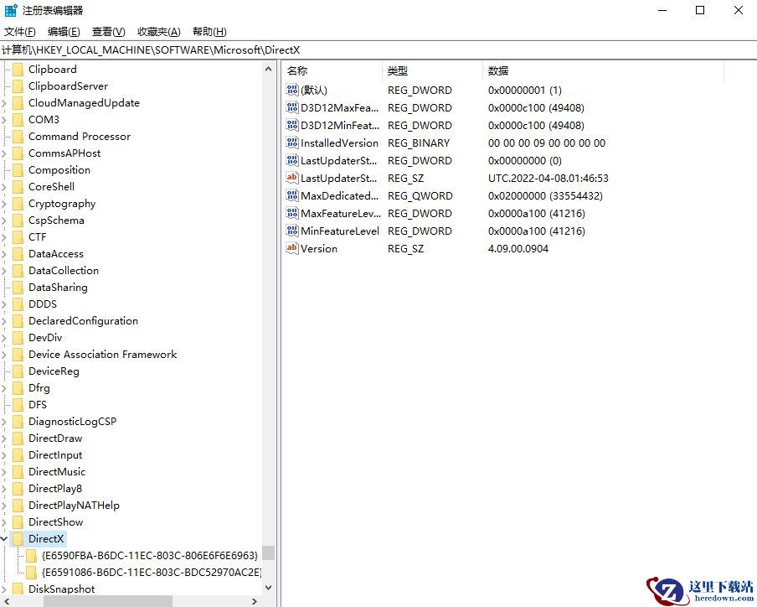Expand the CommsAPHost key
757x607 pixels.
click(4, 153)
